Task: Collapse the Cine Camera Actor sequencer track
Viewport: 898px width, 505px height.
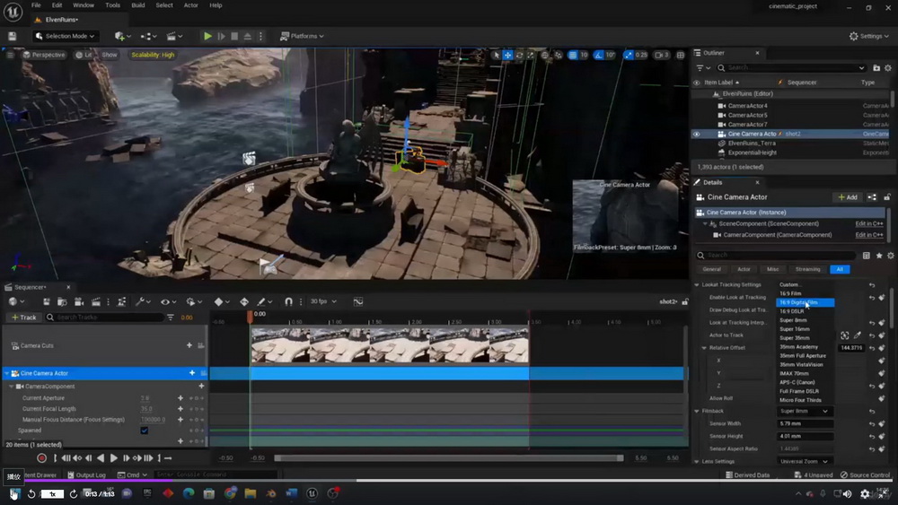Action: pos(7,373)
